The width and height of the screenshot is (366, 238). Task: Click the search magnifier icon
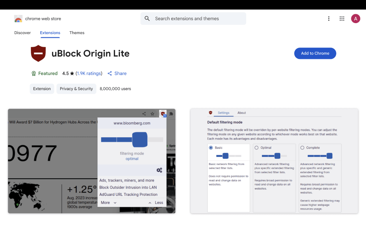click(x=147, y=19)
